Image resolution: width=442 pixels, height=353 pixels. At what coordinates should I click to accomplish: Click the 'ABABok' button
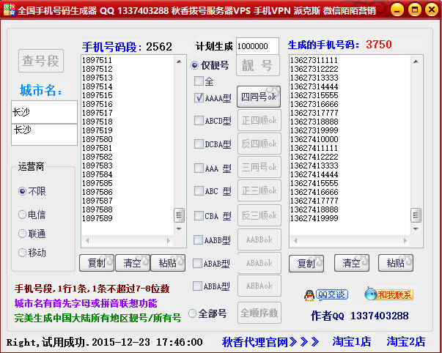pos(259,263)
